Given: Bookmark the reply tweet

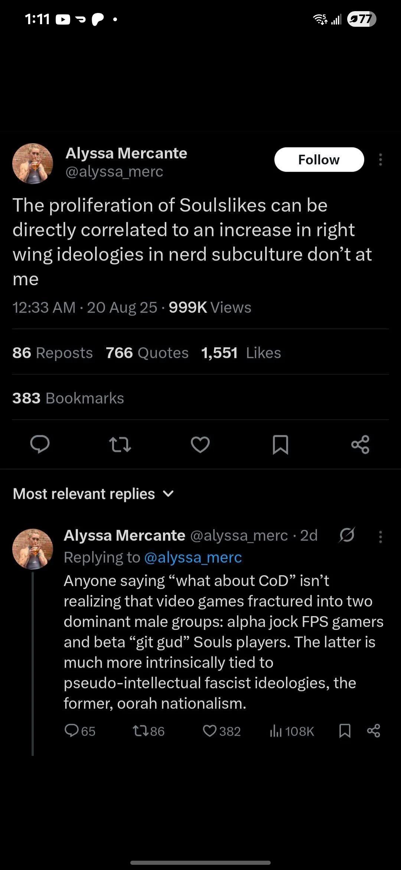Looking at the screenshot, I should coord(345,731).
